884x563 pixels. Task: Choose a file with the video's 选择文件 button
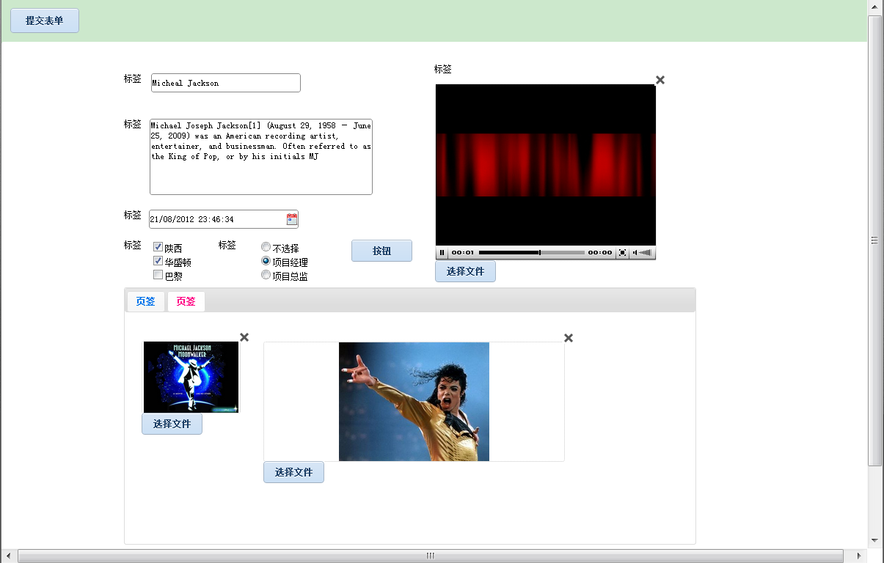tap(465, 271)
